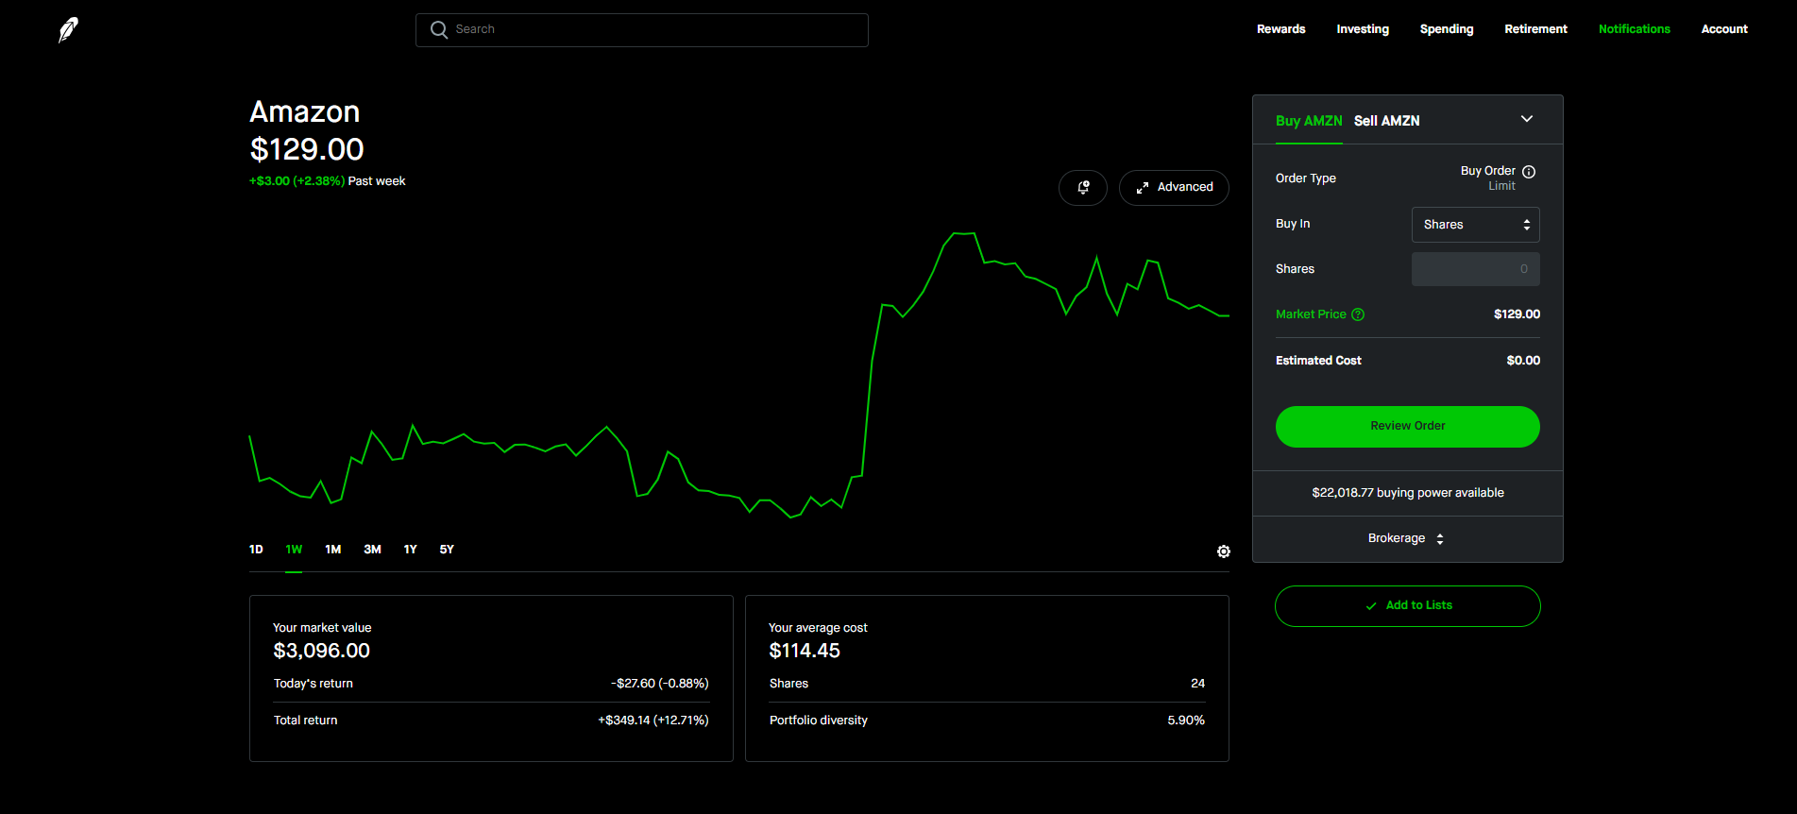The image size is (1797, 814).
Task: Open the Retirement menu
Action: (1535, 29)
